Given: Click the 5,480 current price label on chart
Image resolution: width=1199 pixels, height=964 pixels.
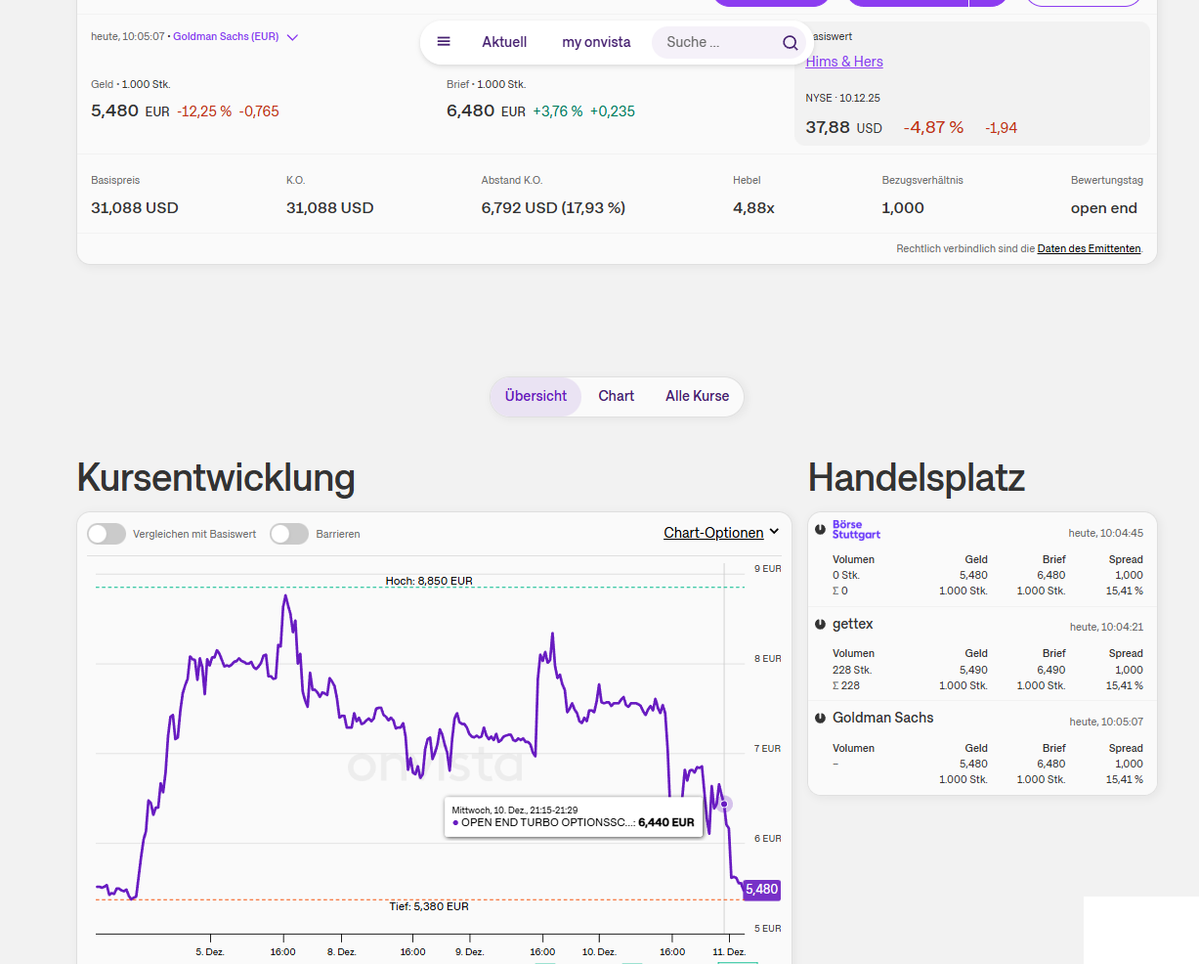Looking at the screenshot, I should coord(761,889).
